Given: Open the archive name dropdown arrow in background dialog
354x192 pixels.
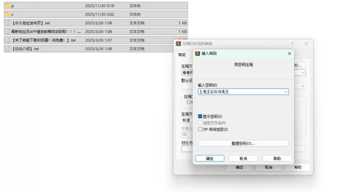Looking at the screenshot, I should pyautogui.click(x=303, y=73).
